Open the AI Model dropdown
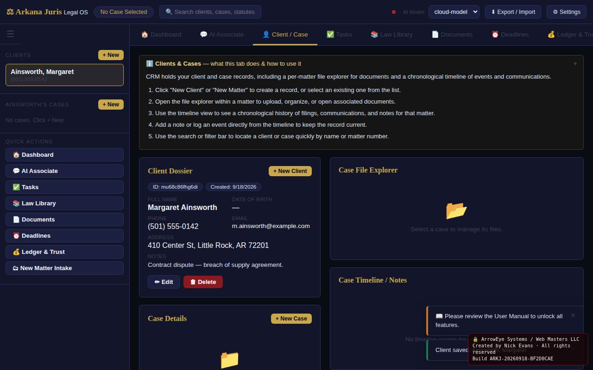This screenshot has width=593, height=370. point(454,12)
